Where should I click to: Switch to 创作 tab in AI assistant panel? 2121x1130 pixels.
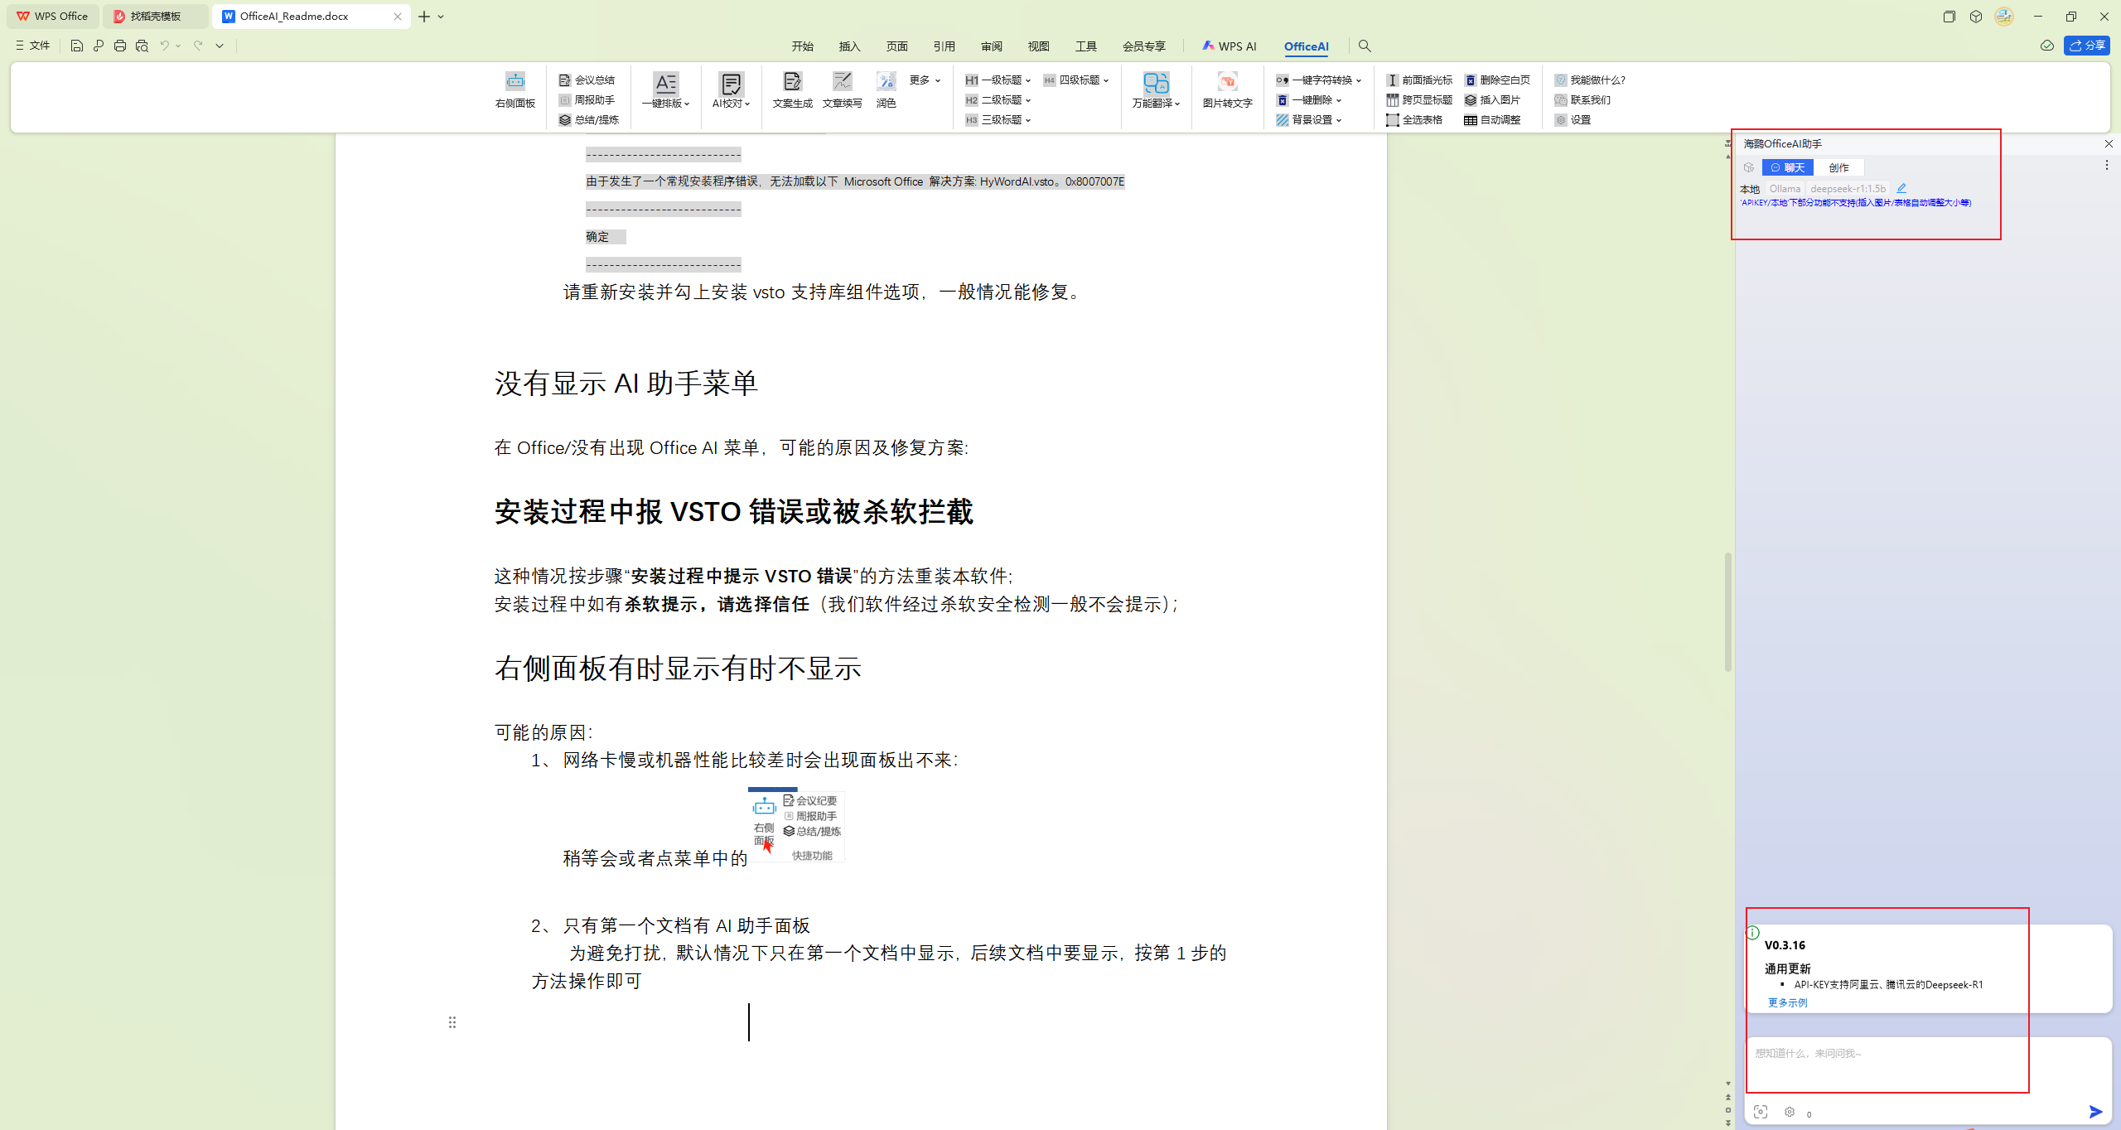tap(1838, 167)
